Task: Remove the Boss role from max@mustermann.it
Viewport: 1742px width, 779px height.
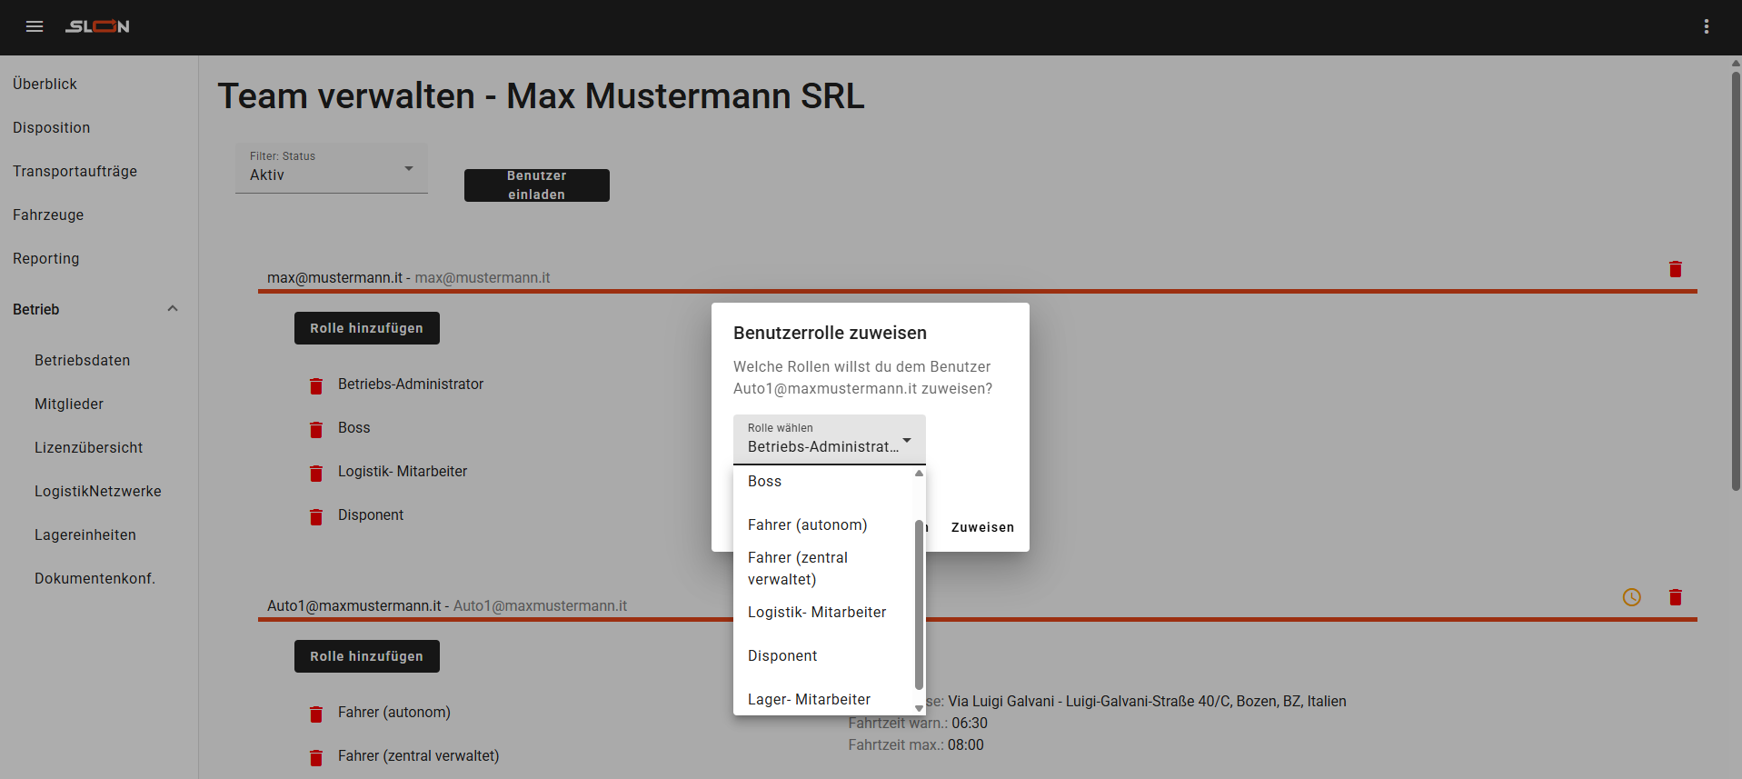Action: [316, 429]
